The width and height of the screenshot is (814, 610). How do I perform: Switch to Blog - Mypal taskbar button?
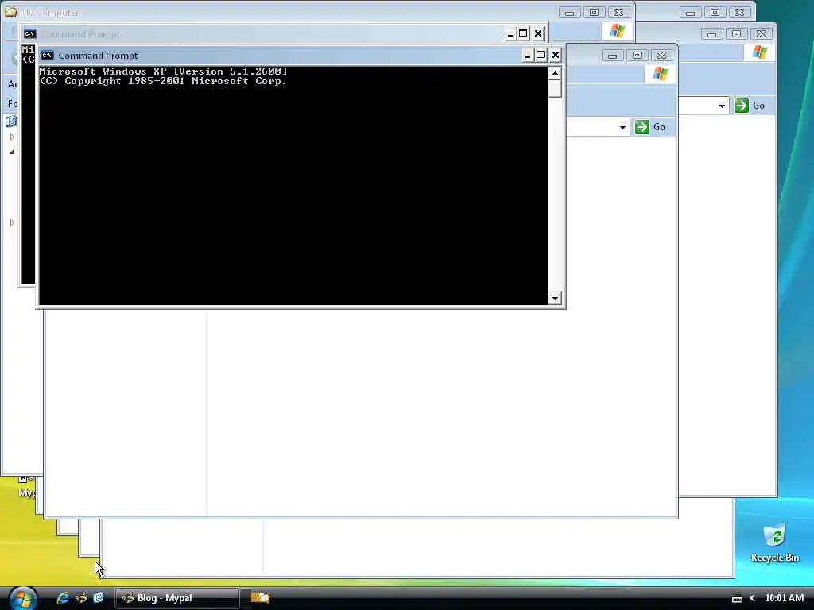(176, 598)
